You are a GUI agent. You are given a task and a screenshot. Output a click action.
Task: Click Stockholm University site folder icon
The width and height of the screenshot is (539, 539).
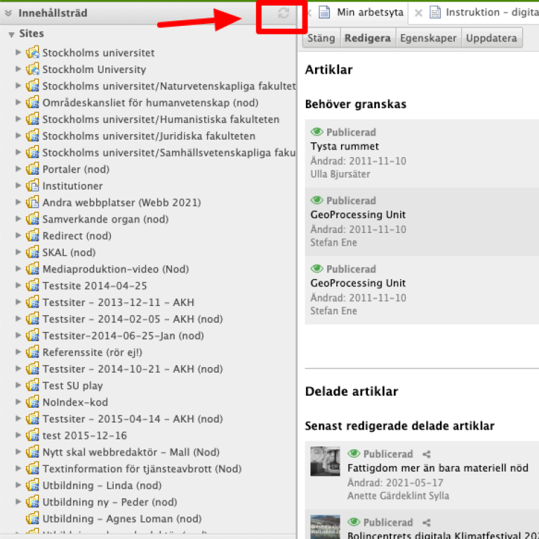pyautogui.click(x=33, y=69)
